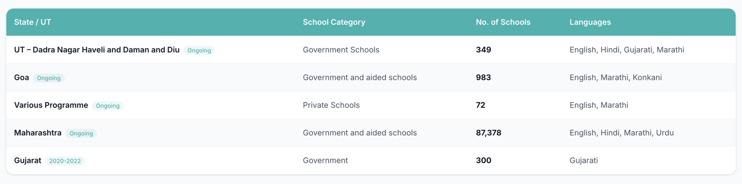The height and width of the screenshot is (184, 742).
Task: Click the Ongoing badge next to Maharashtra
Action: pyautogui.click(x=81, y=133)
